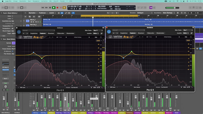
Task: Toggle the automation view button
Action: pos(66,13)
